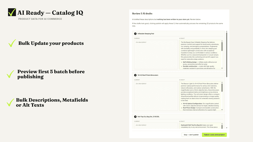
Task: Click Publish 5 and continue batch
Action: point(214,135)
